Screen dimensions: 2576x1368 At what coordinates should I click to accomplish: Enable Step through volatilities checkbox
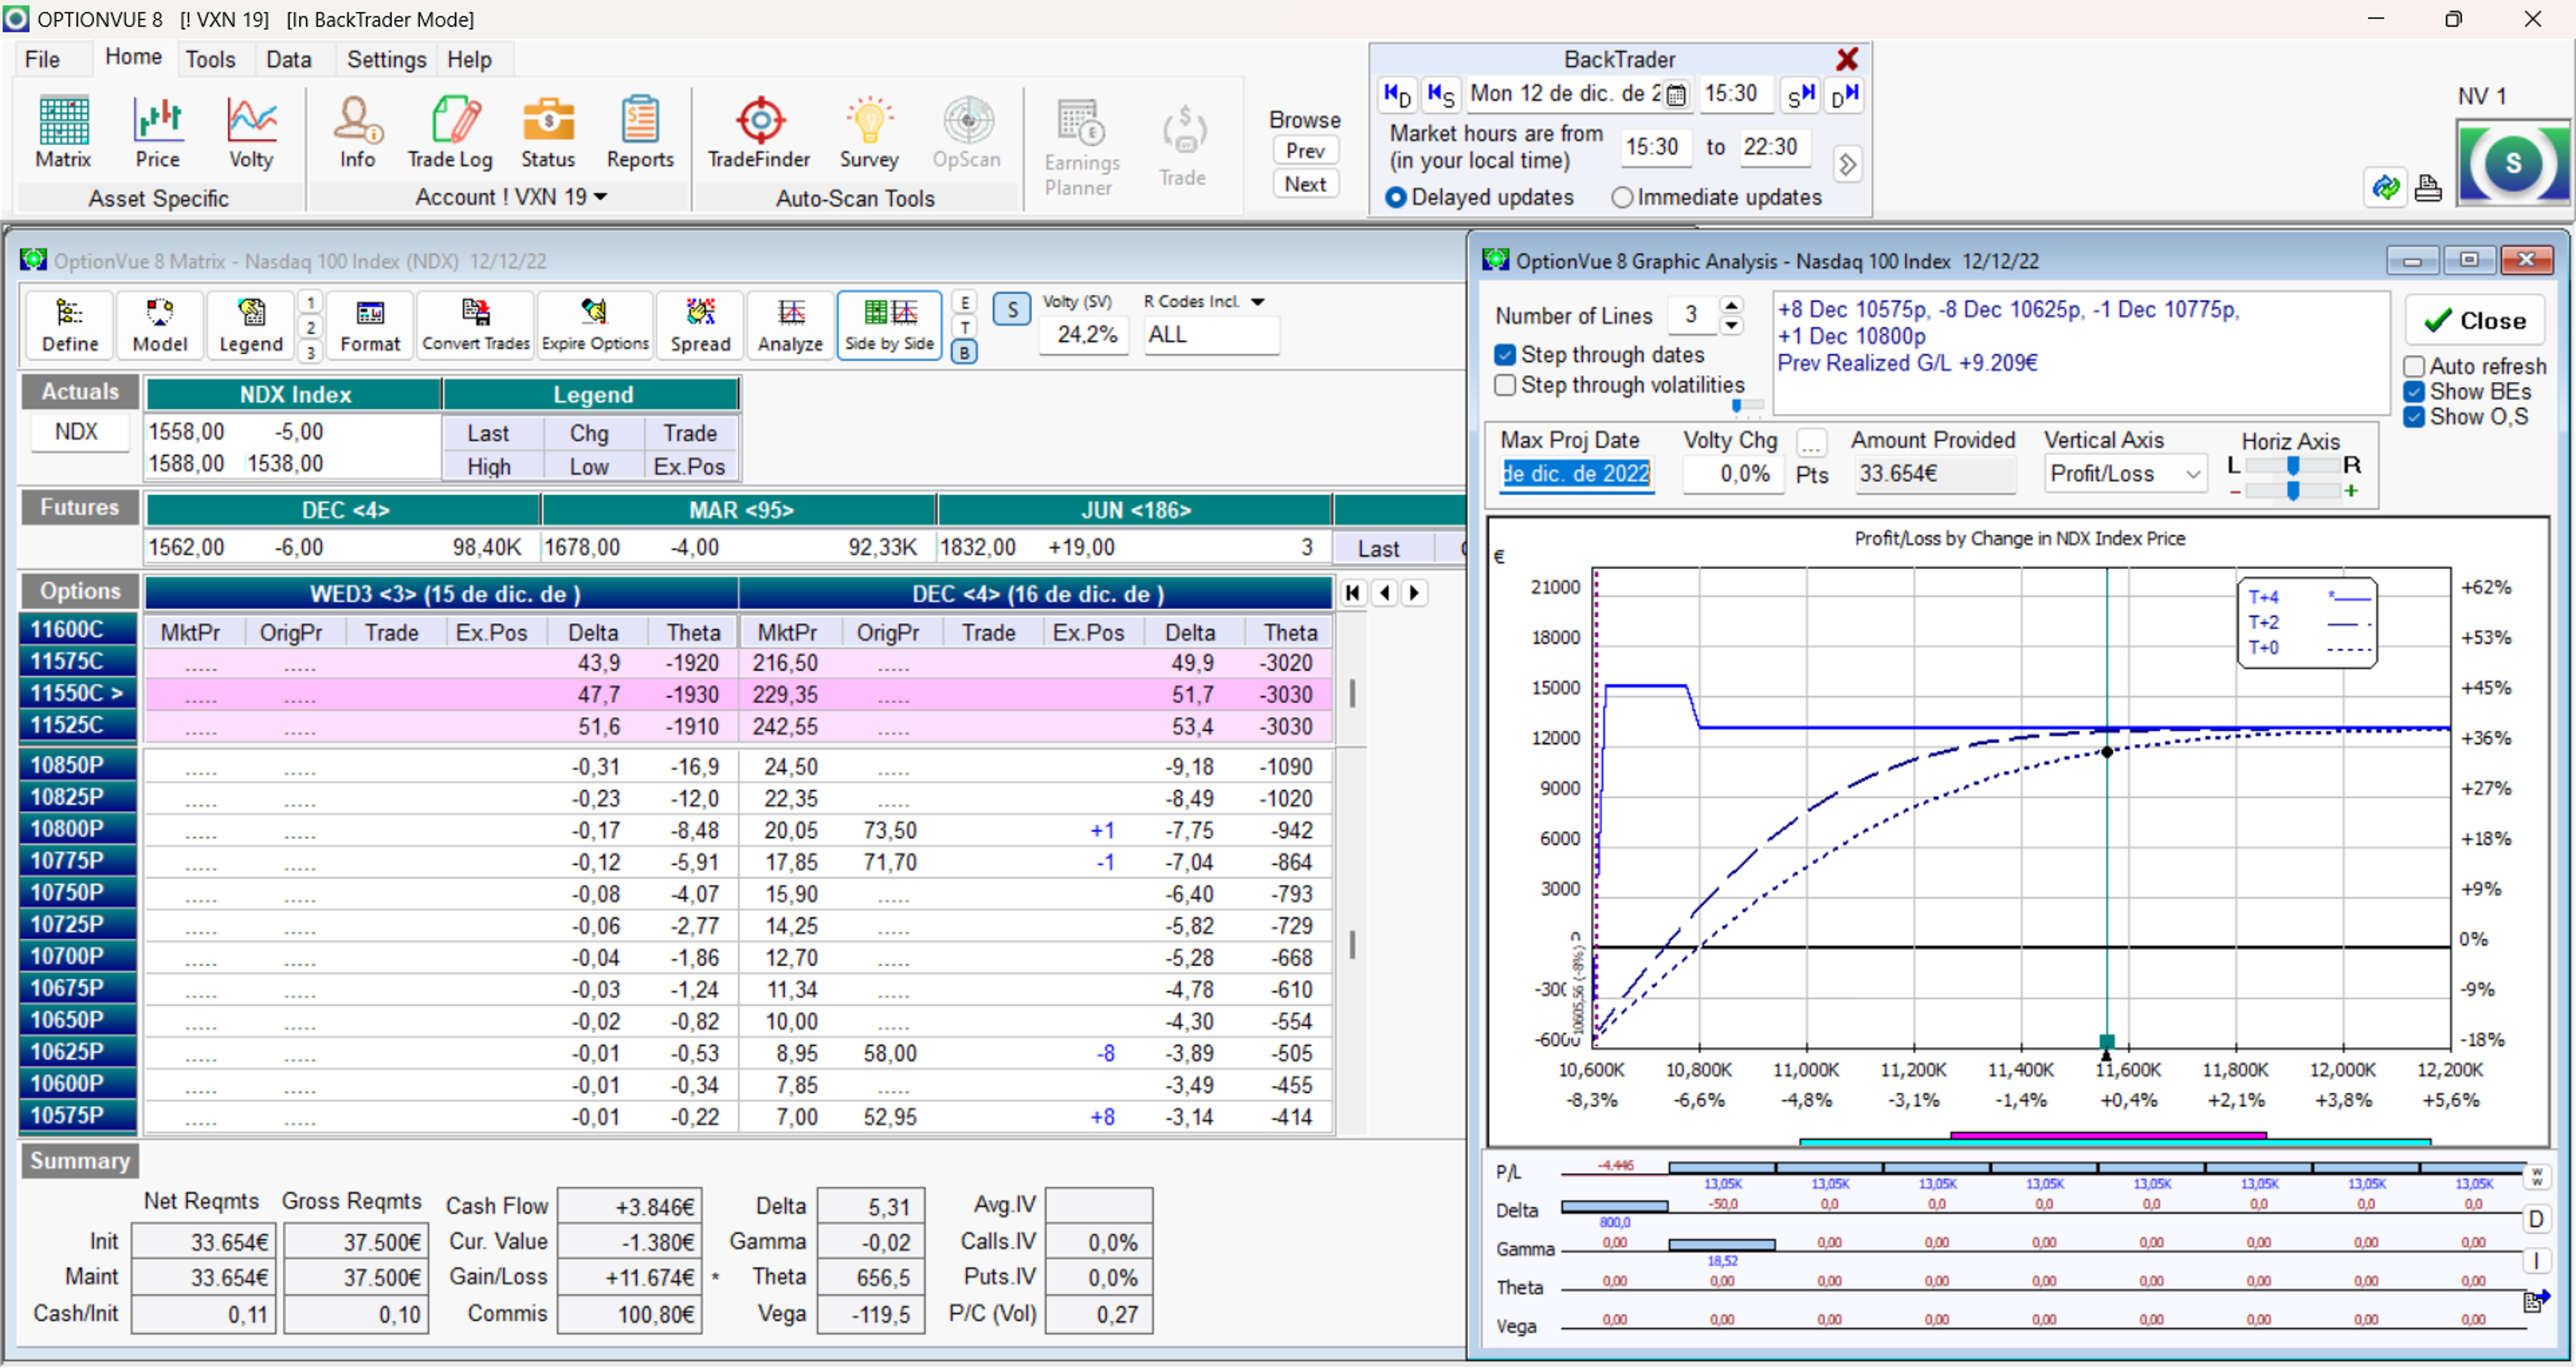tap(1505, 385)
